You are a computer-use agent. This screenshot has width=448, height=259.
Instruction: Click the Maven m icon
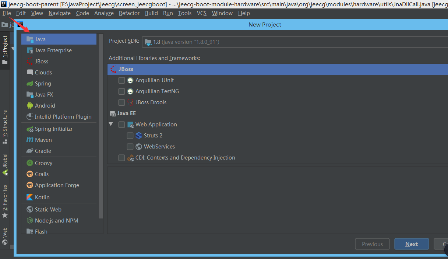30,140
